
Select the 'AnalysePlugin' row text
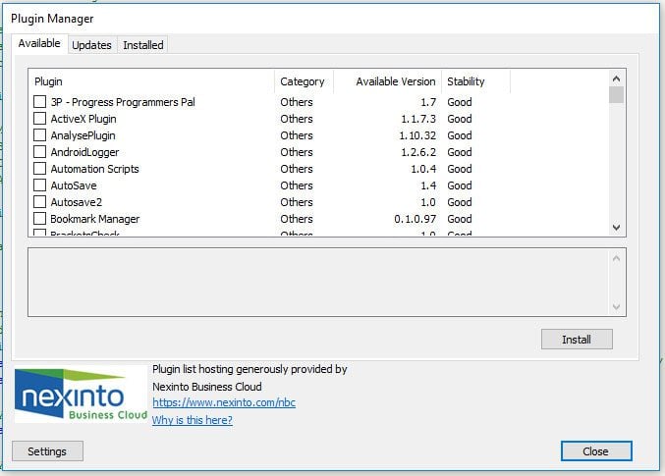click(83, 135)
